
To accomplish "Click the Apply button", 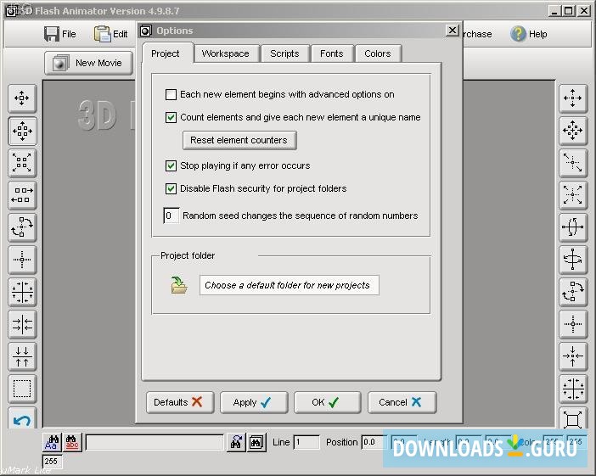I will [254, 402].
